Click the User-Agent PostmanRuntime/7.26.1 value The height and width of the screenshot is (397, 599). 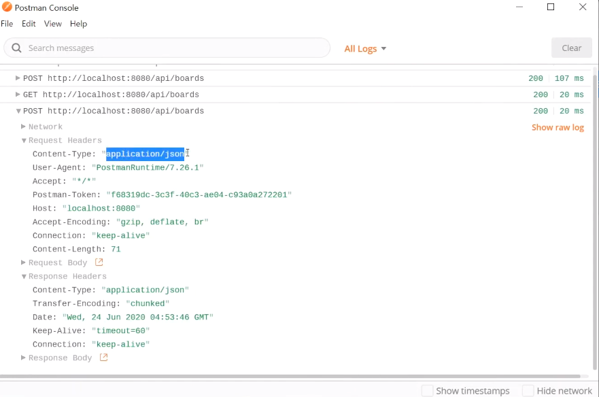[148, 167]
